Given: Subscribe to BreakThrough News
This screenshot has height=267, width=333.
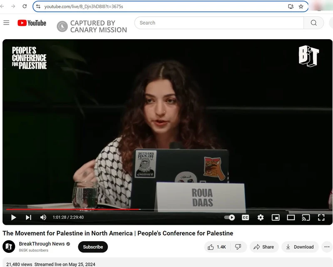Looking at the screenshot, I should (x=93, y=247).
